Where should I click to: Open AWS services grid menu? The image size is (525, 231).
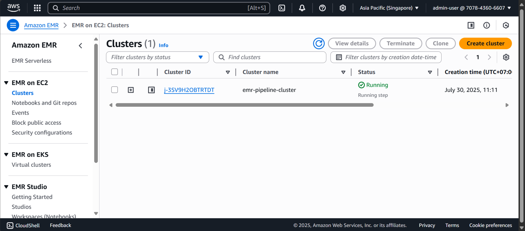point(37,8)
